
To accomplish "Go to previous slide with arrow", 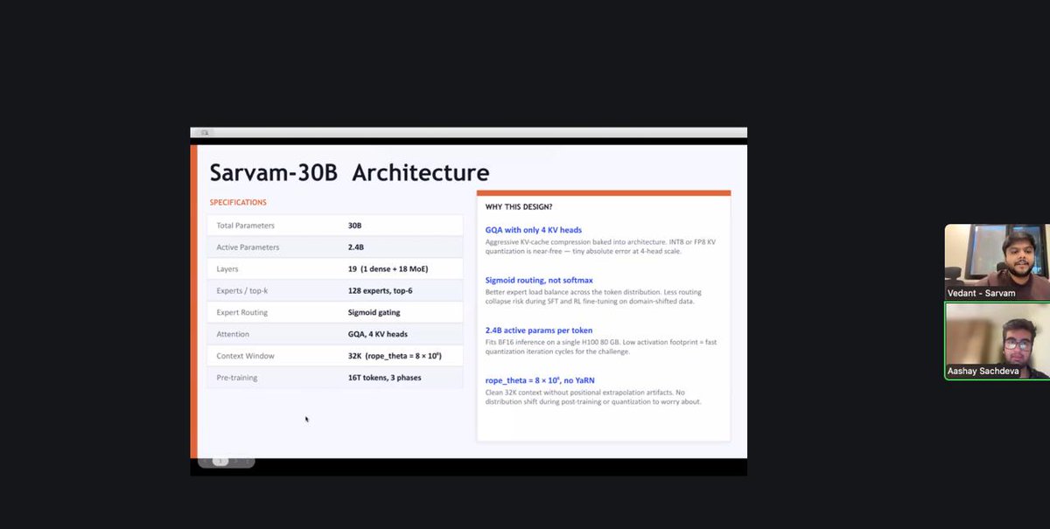I will [206, 462].
